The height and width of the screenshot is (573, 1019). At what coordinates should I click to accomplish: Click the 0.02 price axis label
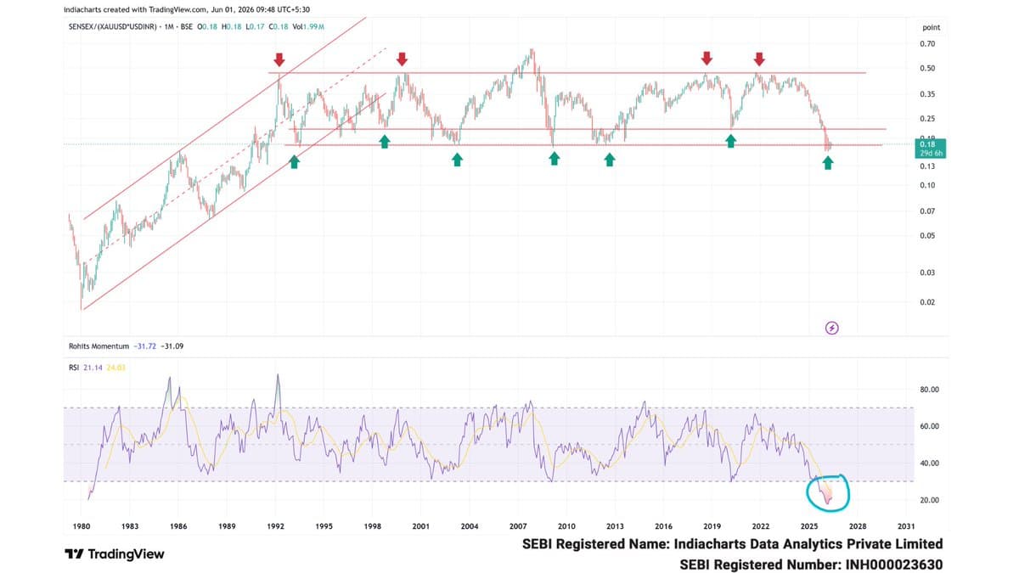(927, 302)
